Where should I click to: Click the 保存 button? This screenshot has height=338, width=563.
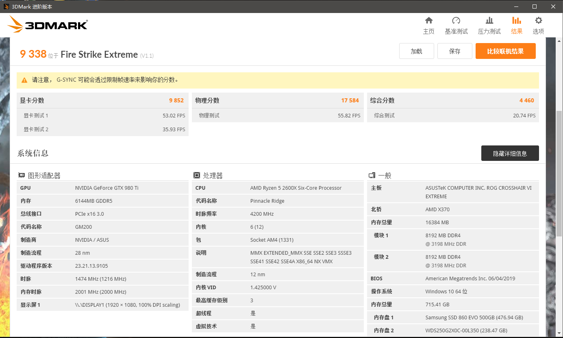[455, 51]
